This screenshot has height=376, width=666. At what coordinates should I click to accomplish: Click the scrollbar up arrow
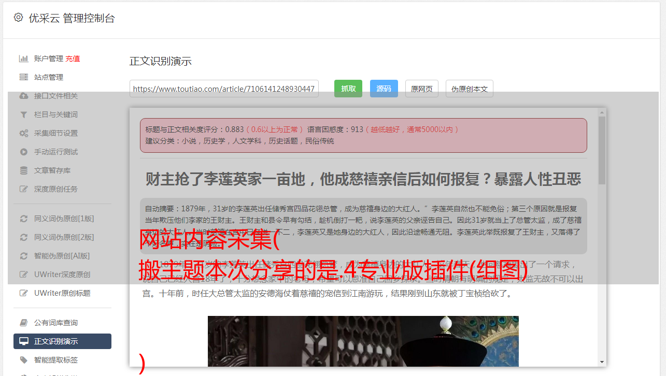[602, 111]
